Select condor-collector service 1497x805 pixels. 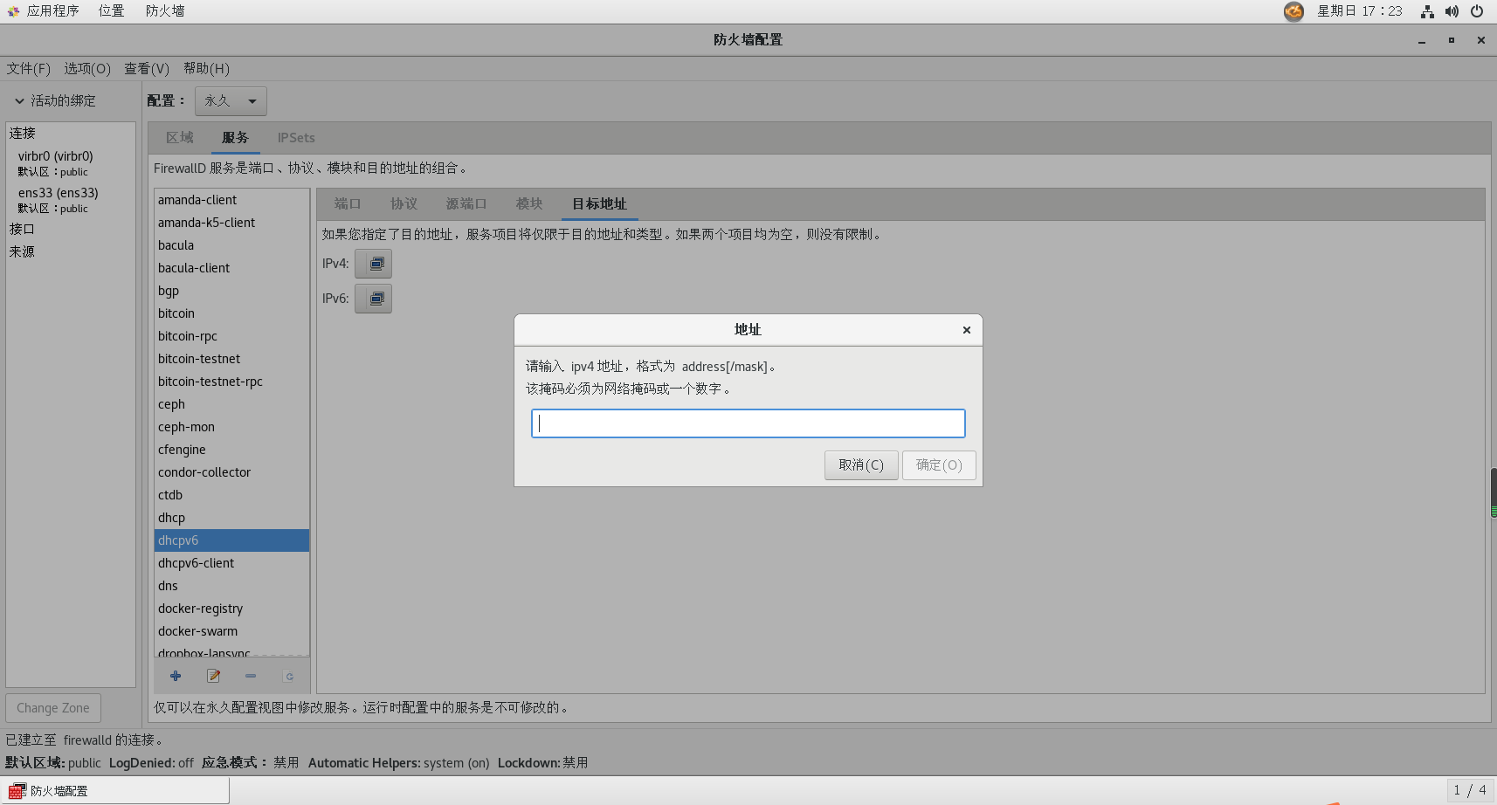coord(231,472)
